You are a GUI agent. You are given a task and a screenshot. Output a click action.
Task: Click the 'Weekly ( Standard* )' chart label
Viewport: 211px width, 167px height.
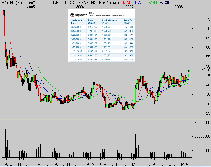click(x=19, y=3)
